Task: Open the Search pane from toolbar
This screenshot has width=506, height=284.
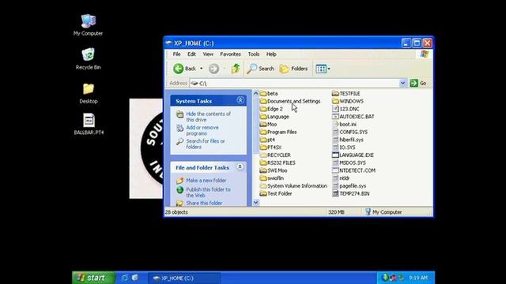Action: pos(260,69)
